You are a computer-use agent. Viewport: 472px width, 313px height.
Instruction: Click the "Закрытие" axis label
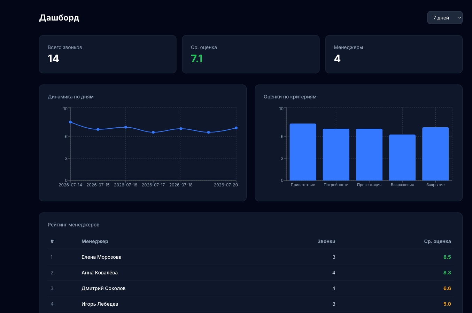tap(435, 185)
